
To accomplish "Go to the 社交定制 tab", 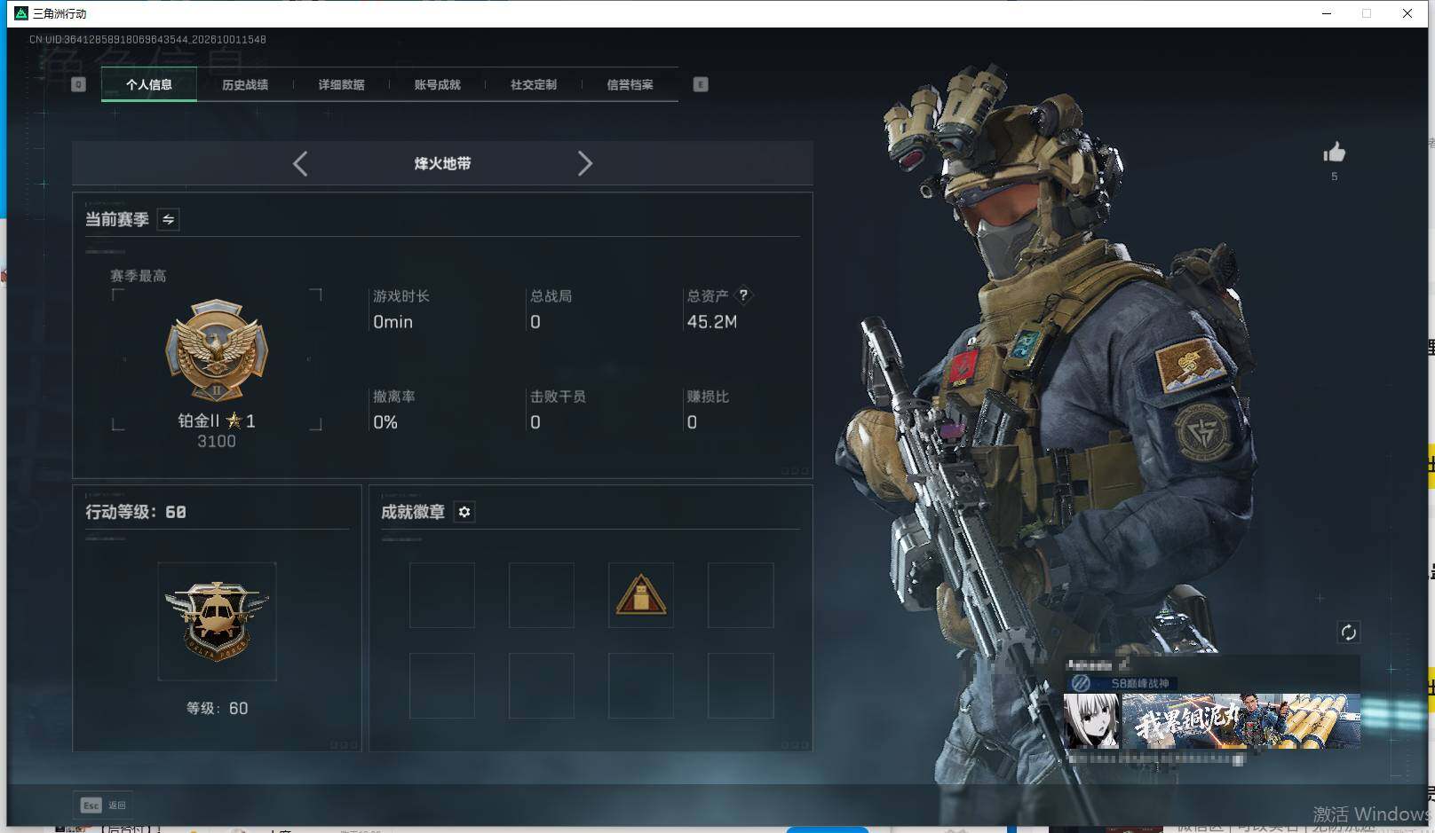I will (534, 85).
